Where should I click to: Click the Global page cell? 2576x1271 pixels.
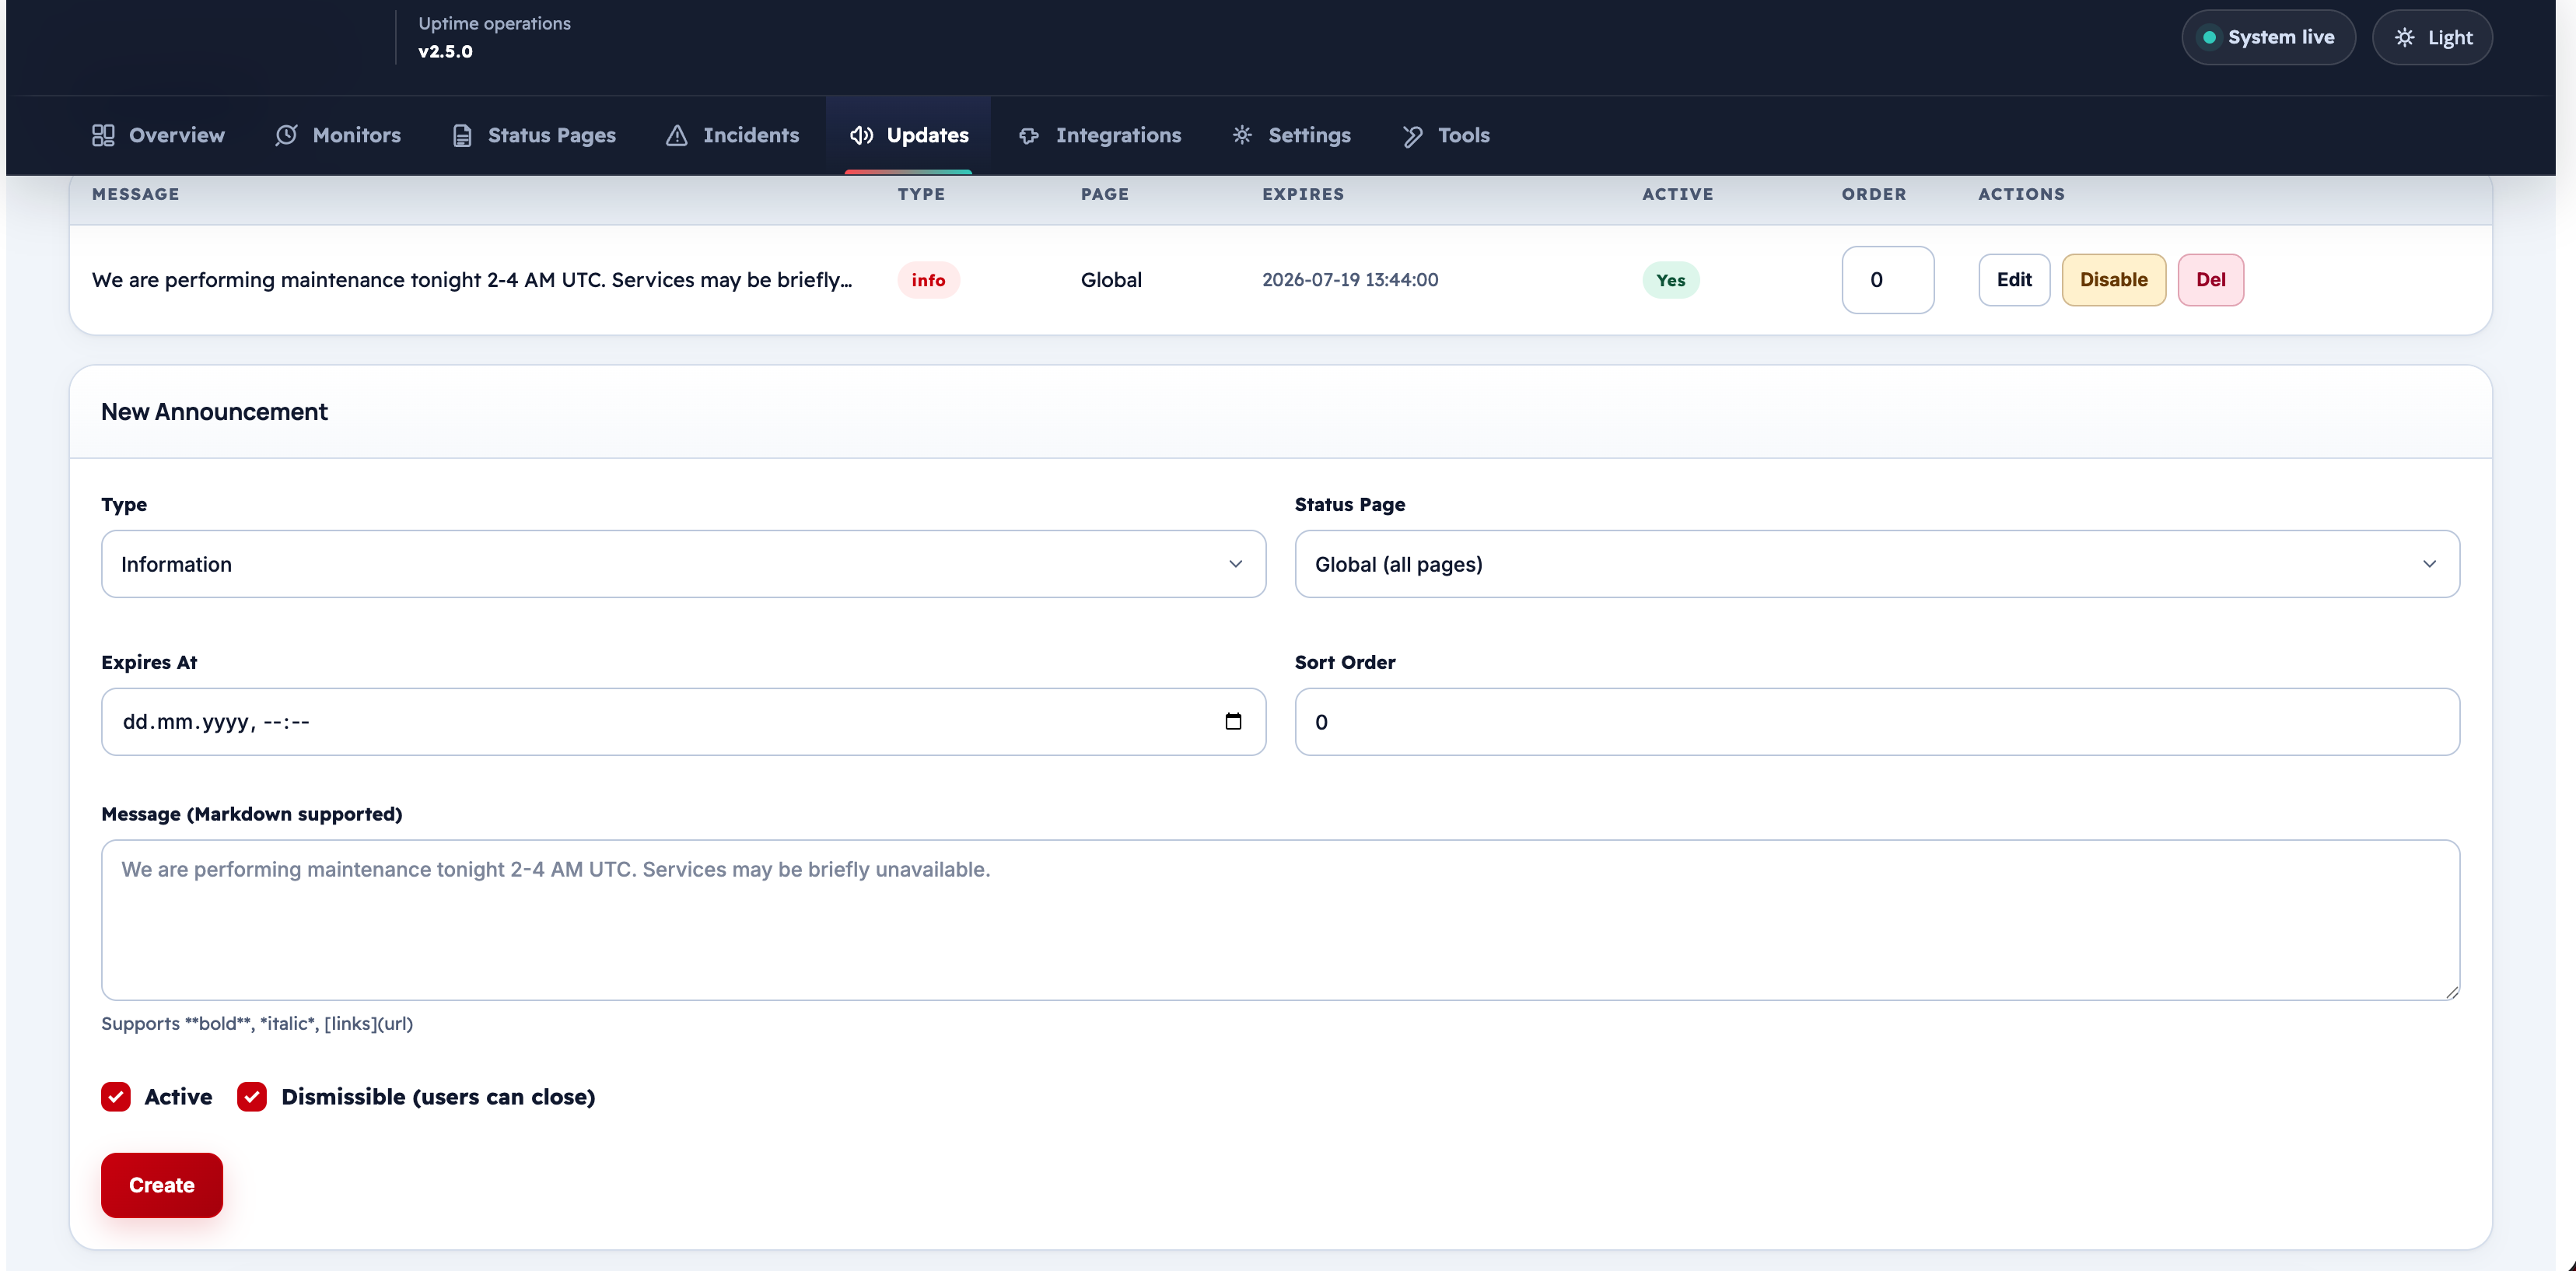point(1111,280)
